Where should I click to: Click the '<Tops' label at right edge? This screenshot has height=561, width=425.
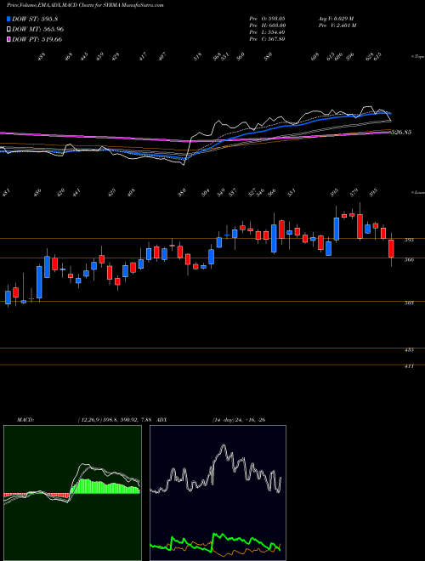pos(417,57)
